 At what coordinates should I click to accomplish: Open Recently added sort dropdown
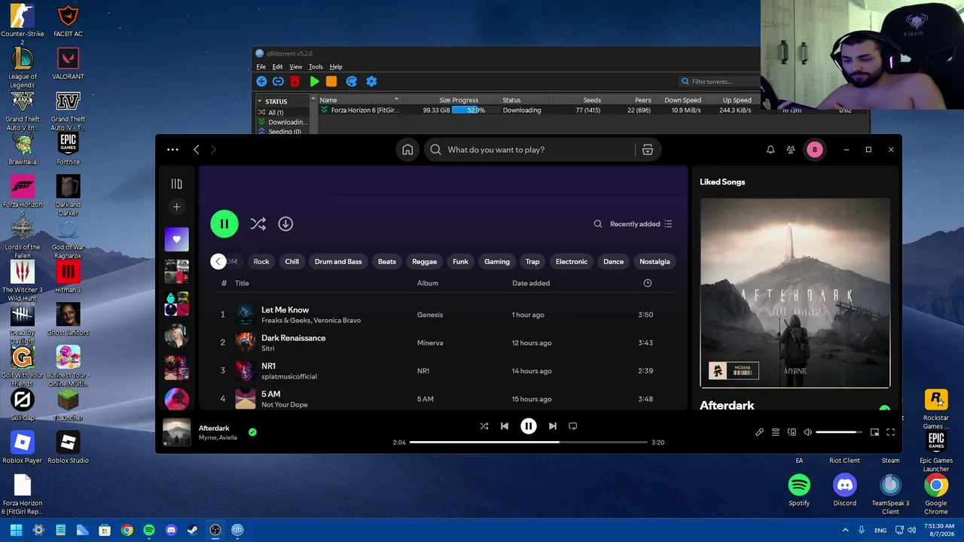click(x=641, y=224)
